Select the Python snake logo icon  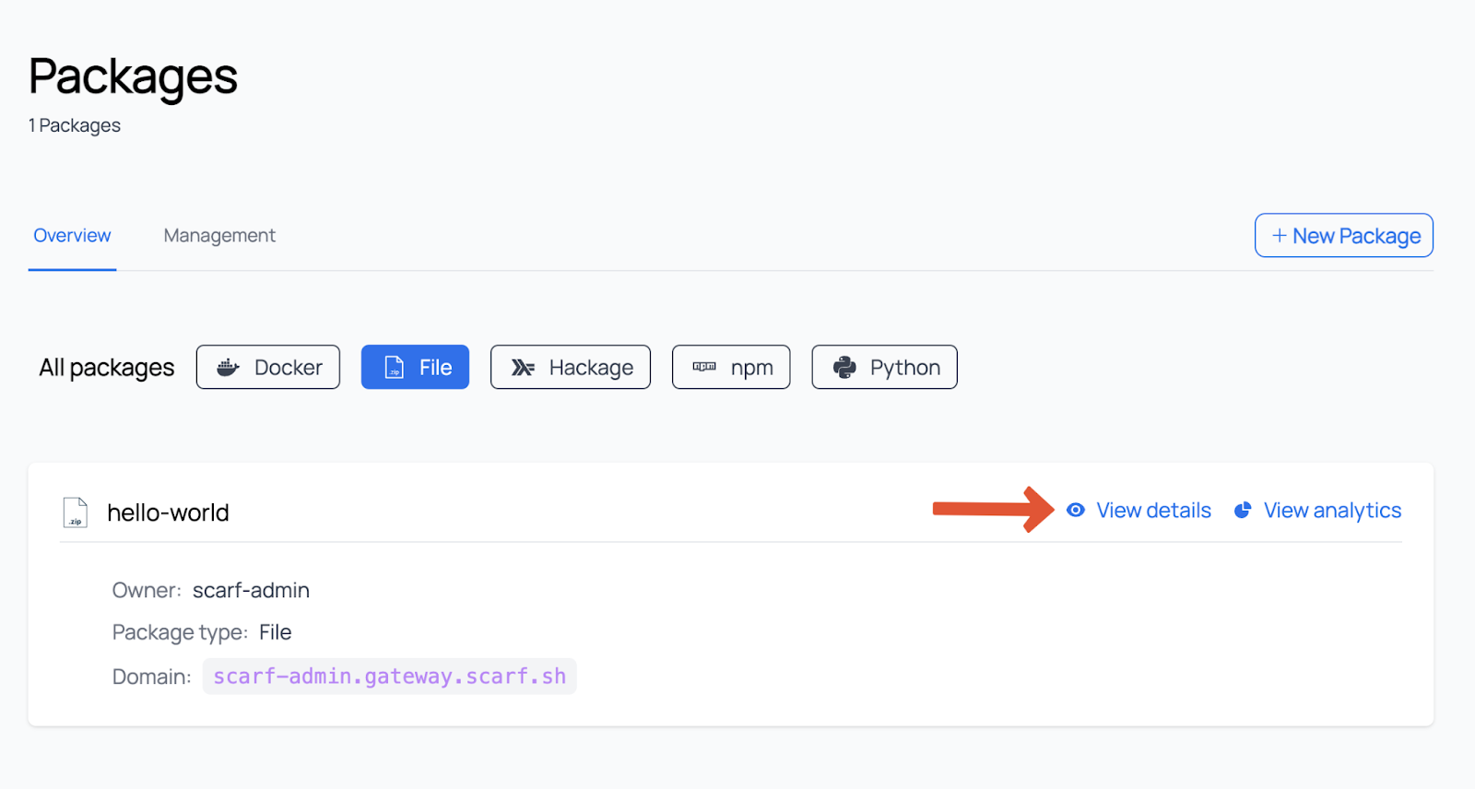(x=844, y=368)
